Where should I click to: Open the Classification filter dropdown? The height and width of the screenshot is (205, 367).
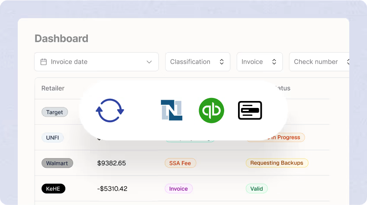[x=198, y=62]
